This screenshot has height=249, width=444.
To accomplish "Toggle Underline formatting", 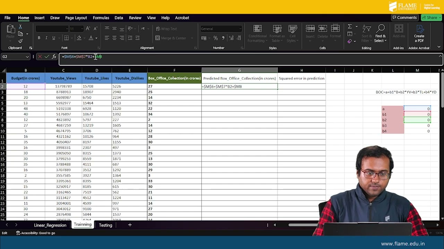I will [53, 38].
